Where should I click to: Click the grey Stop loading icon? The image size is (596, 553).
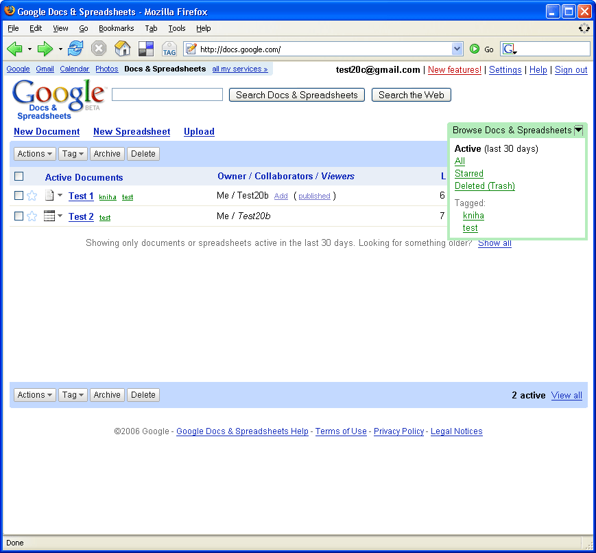[x=99, y=49]
